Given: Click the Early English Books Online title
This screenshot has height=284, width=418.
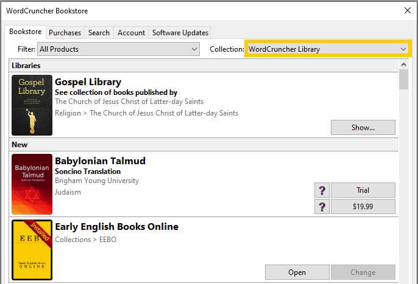Looking at the screenshot, I should (x=117, y=227).
